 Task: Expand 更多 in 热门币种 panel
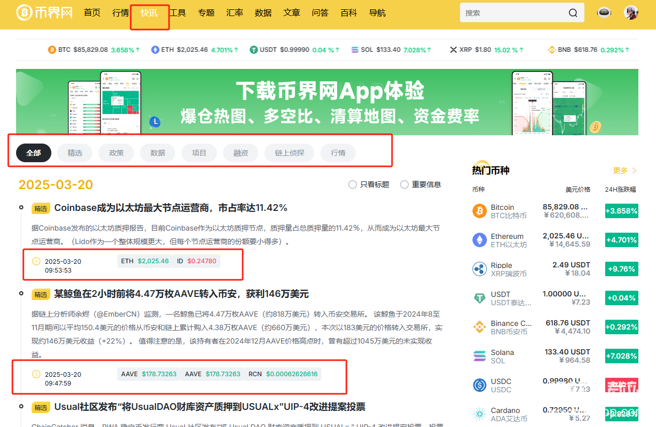624,170
